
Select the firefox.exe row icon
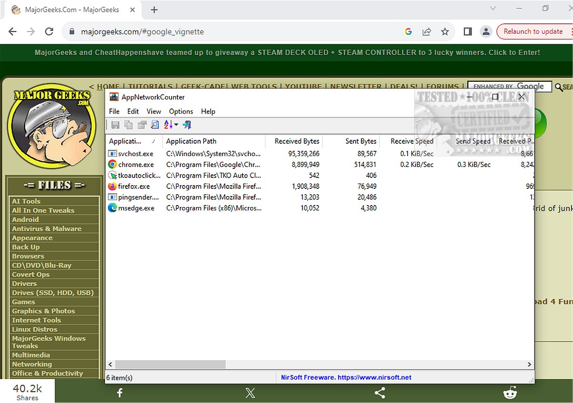[x=112, y=187]
